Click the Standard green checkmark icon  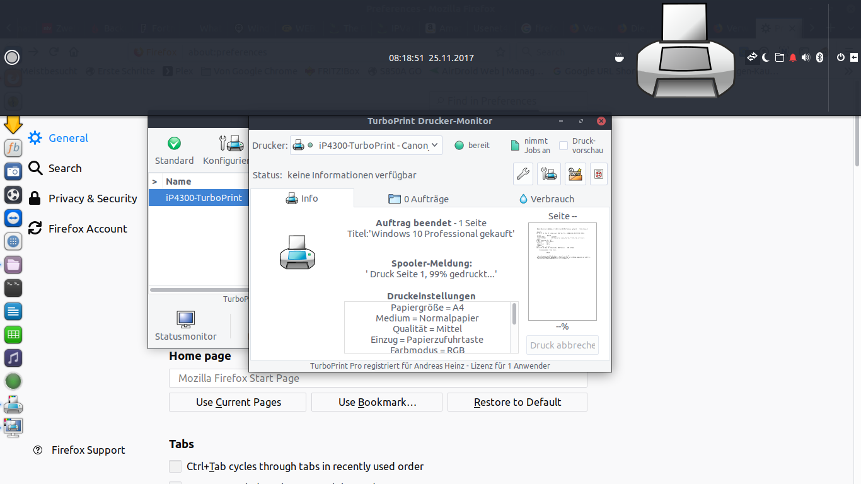click(175, 144)
